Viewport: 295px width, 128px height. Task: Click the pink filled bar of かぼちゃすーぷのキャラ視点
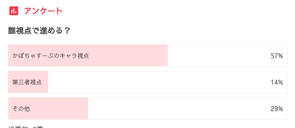tap(129, 56)
